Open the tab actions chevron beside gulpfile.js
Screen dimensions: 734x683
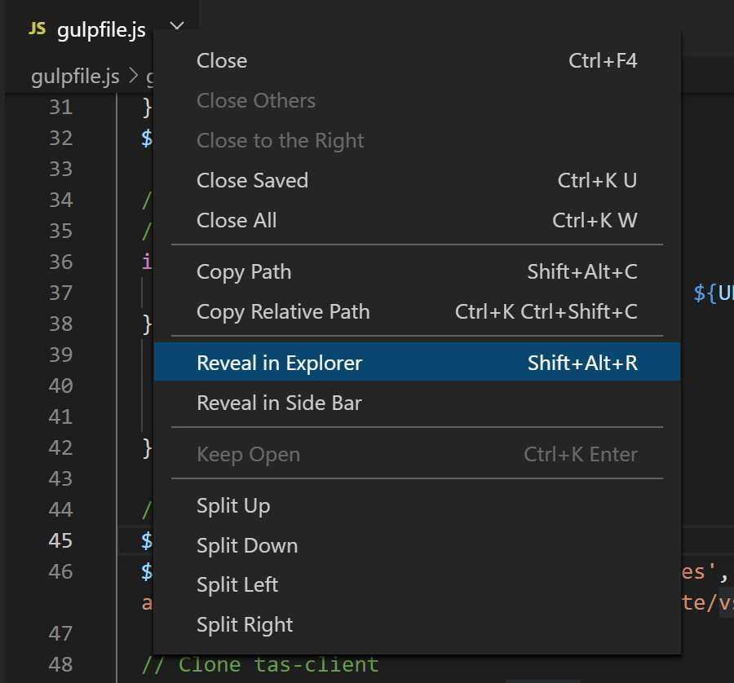(176, 26)
